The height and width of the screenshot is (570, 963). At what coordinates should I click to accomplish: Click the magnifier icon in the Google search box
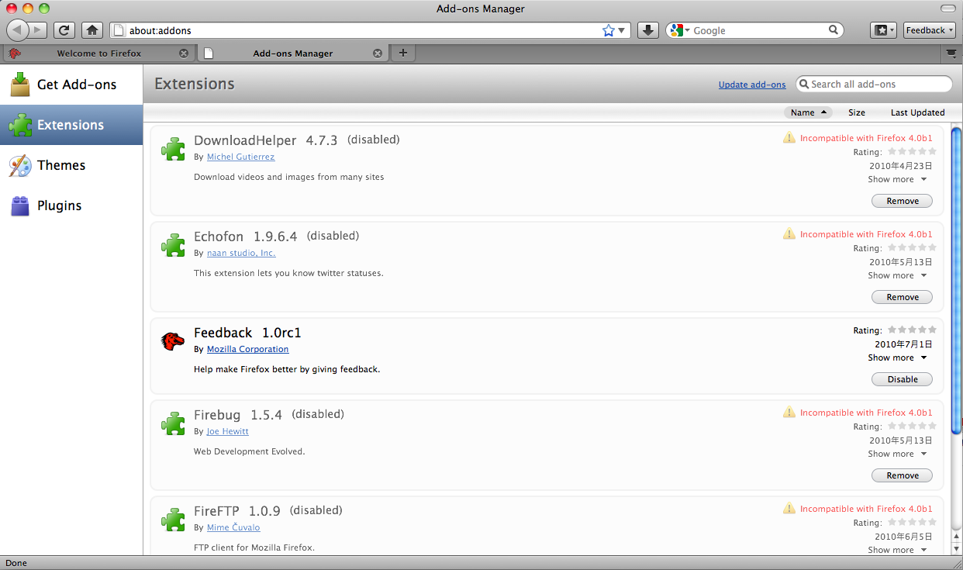pos(834,30)
